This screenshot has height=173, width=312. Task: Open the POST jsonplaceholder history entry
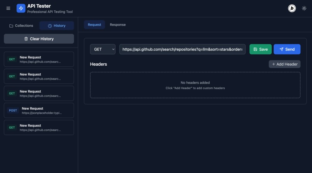[39, 110]
